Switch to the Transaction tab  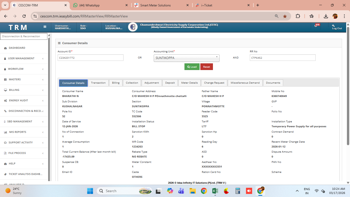pos(98,83)
